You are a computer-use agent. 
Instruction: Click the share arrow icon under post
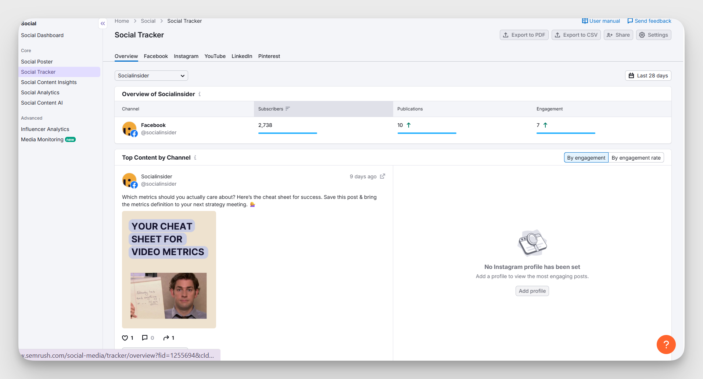point(166,338)
